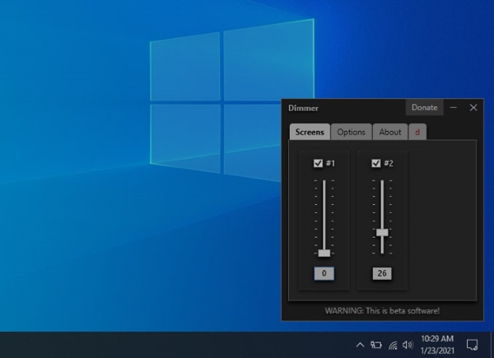Screen dimensions: 494x358
Task: Open the red 'd' tab
Action: point(417,132)
